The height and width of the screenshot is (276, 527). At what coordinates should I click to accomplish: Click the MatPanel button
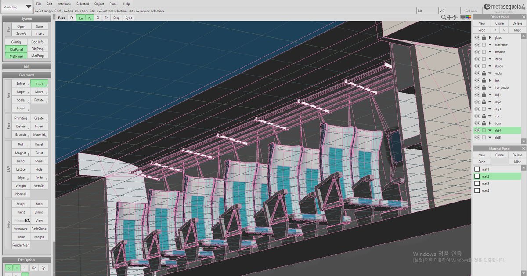(x=16, y=56)
